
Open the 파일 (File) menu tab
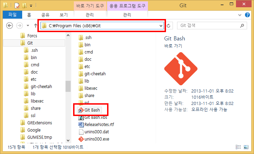pyautogui.click(x=12, y=15)
